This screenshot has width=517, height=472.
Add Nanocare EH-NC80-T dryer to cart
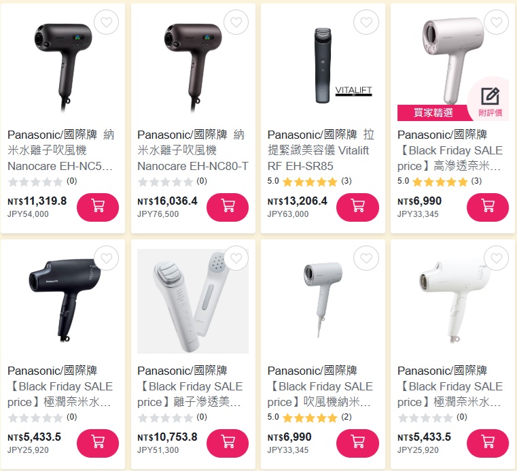point(228,207)
